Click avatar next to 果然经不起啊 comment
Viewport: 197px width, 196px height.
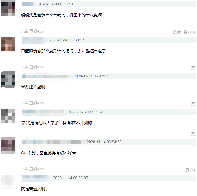coord(8,80)
